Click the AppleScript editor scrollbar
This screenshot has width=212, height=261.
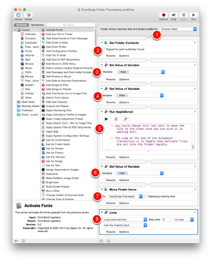pyautogui.click(x=193, y=147)
